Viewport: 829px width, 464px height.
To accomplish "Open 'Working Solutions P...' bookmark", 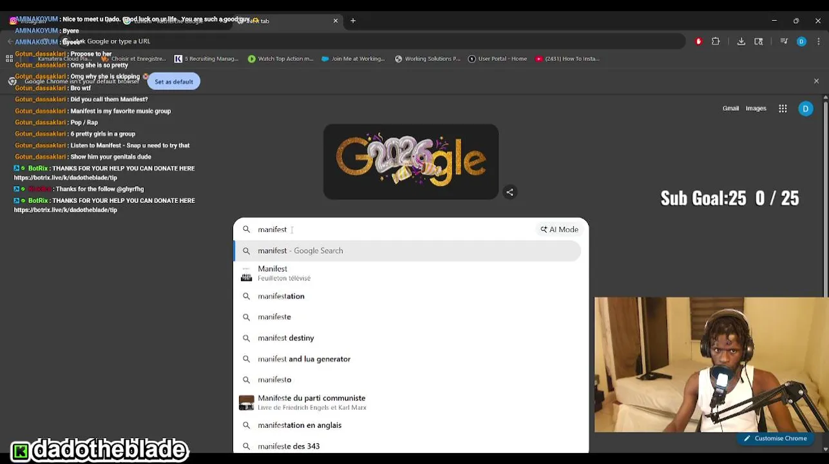I will coord(428,59).
